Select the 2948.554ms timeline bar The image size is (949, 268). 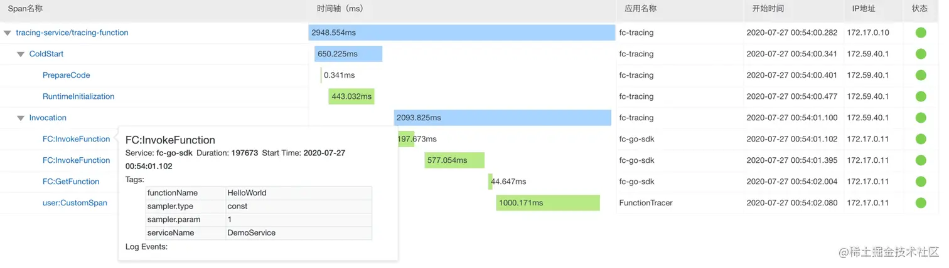[462, 33]
